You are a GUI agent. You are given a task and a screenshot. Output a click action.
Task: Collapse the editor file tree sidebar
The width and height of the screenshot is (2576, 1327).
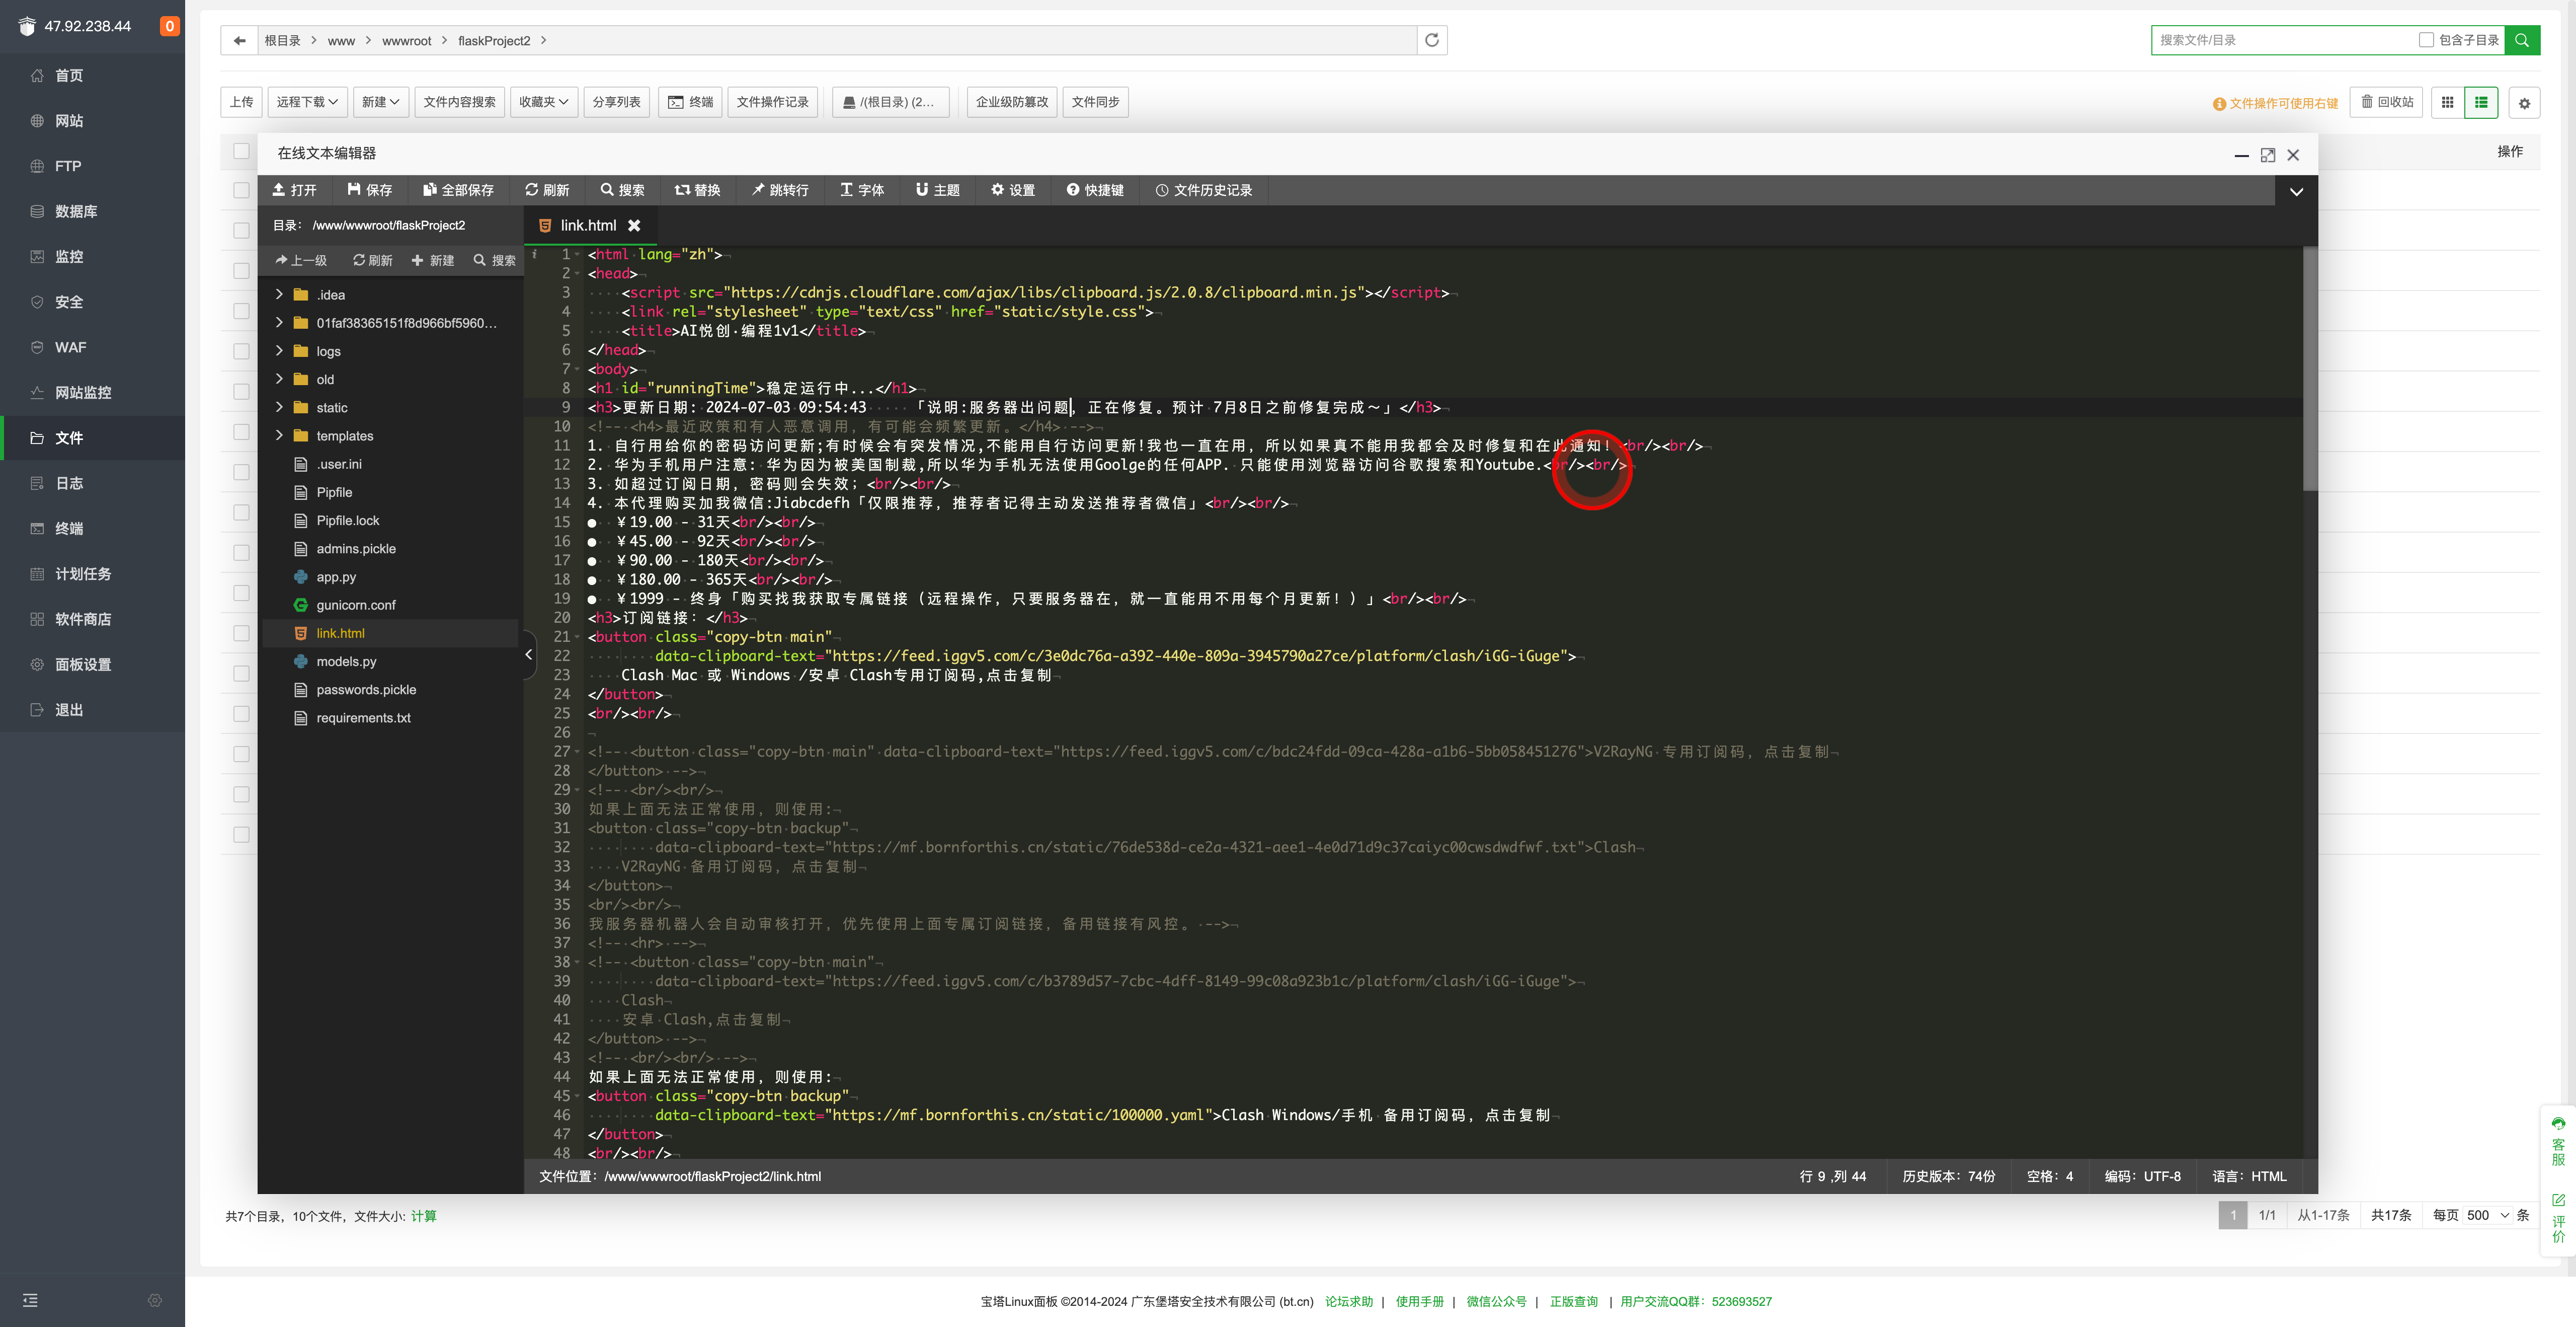tap(529, 655)
